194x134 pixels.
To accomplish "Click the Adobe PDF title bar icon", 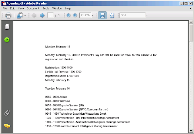I will tap(4, 3).
